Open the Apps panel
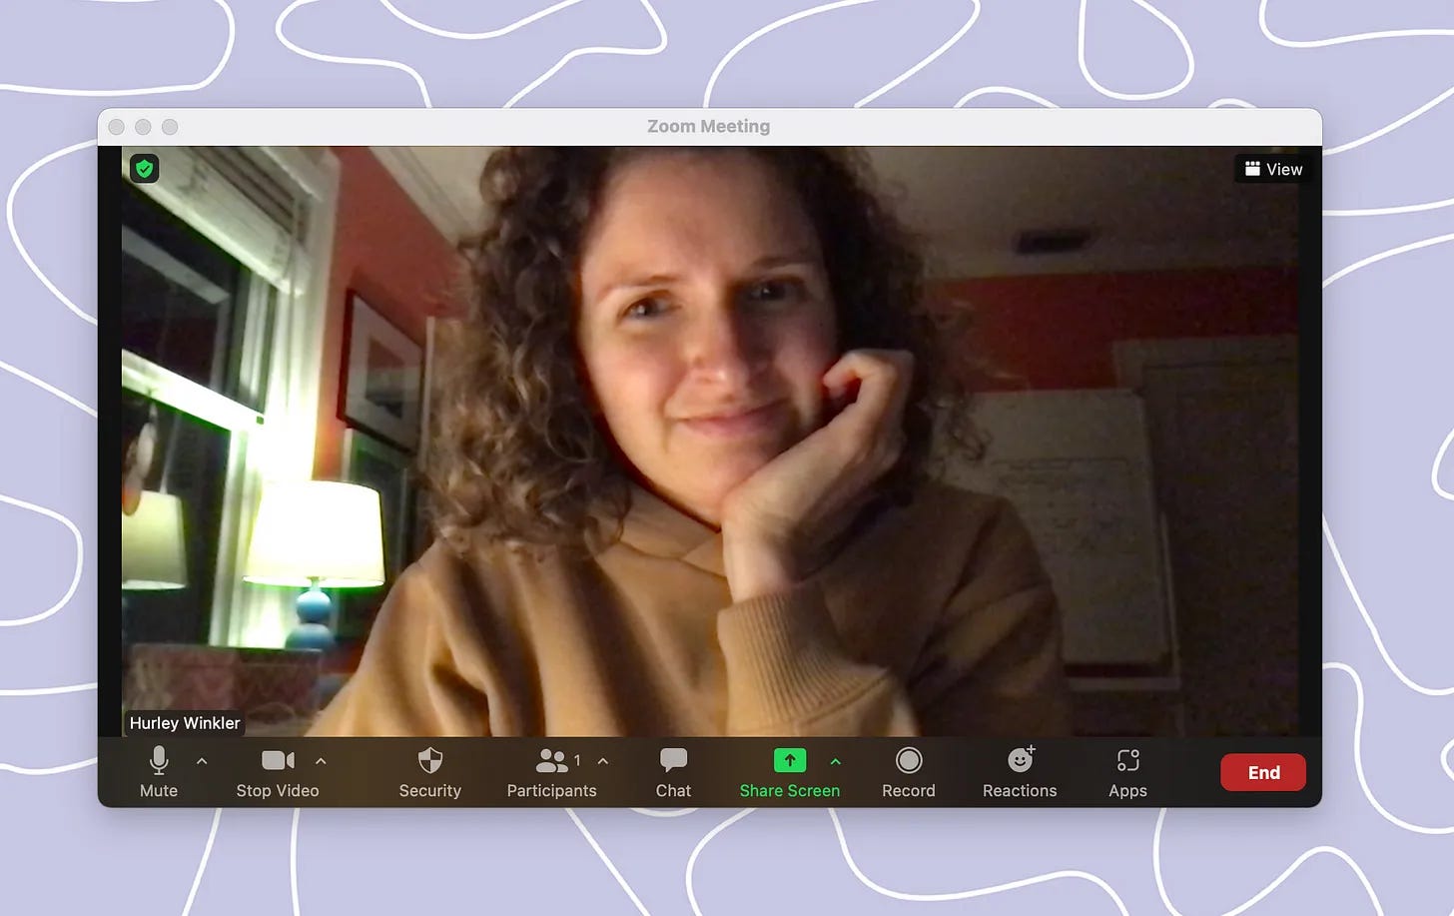 1127,772
